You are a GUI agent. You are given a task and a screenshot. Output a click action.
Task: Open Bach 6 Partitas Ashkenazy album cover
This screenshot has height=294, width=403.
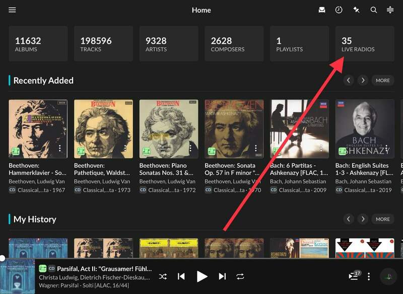pos(299,129)
